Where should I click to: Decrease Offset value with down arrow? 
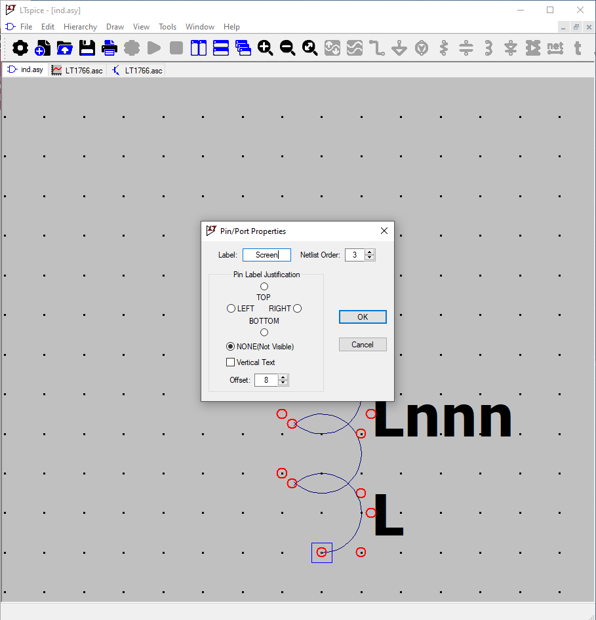(283, 383)
